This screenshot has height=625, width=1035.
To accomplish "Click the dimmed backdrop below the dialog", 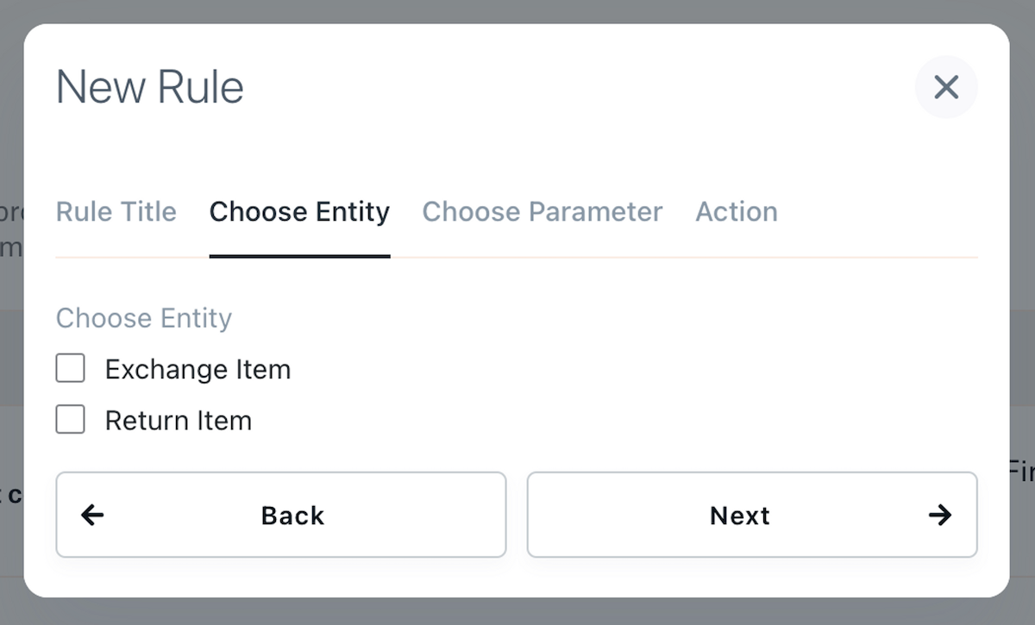I will 517,611.
